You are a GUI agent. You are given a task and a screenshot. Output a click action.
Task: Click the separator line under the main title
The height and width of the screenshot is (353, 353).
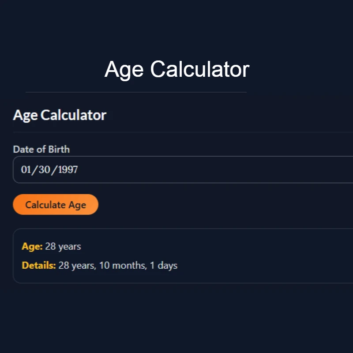pos(135,92)
